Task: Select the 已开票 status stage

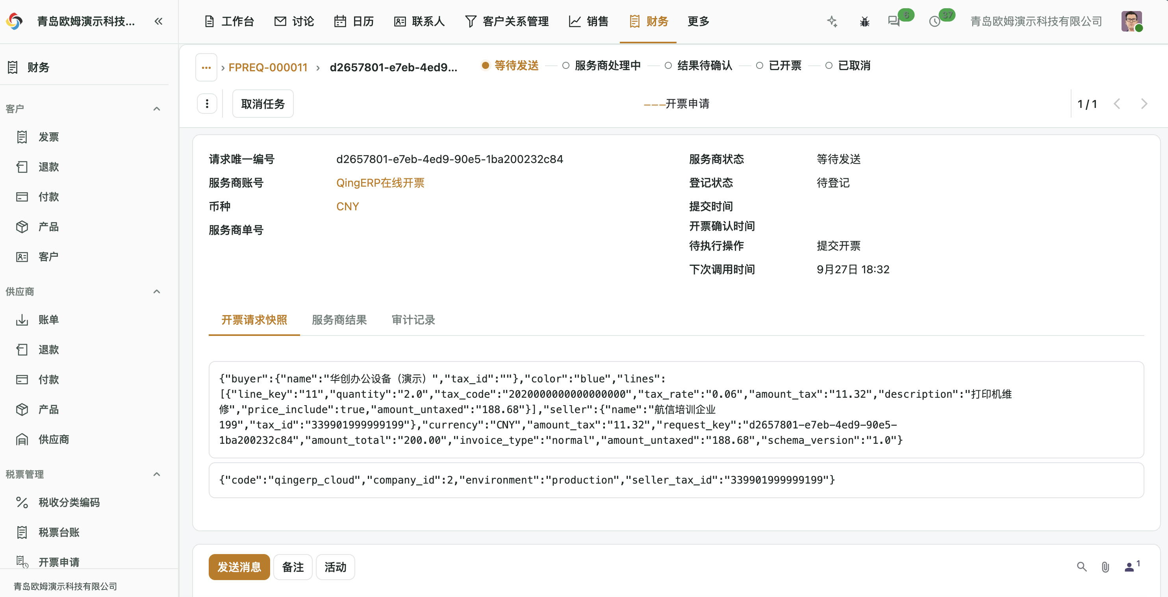Action: 779,66
